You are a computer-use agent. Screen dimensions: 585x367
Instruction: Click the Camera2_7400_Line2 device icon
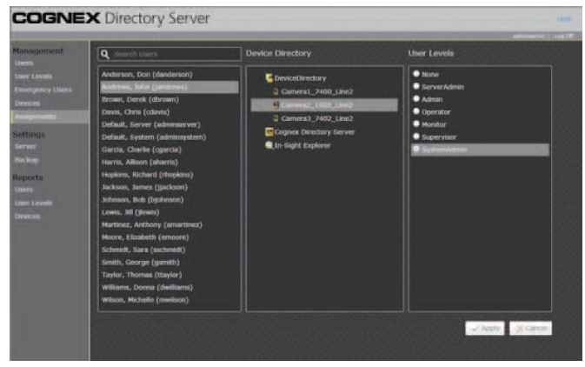click(276, 105)
